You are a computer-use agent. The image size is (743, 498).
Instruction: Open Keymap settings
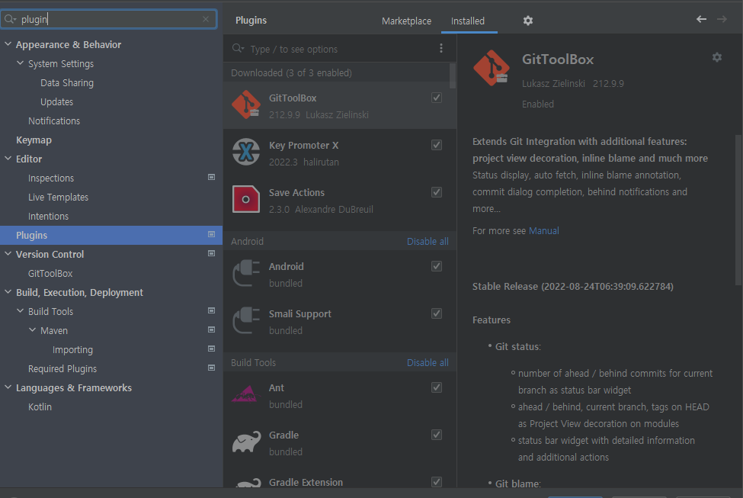34,140
